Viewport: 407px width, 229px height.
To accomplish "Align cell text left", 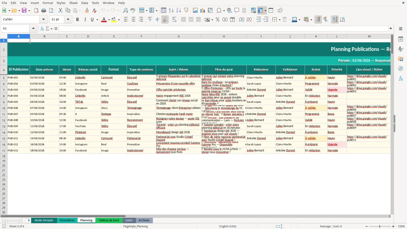I will [126, 20].
